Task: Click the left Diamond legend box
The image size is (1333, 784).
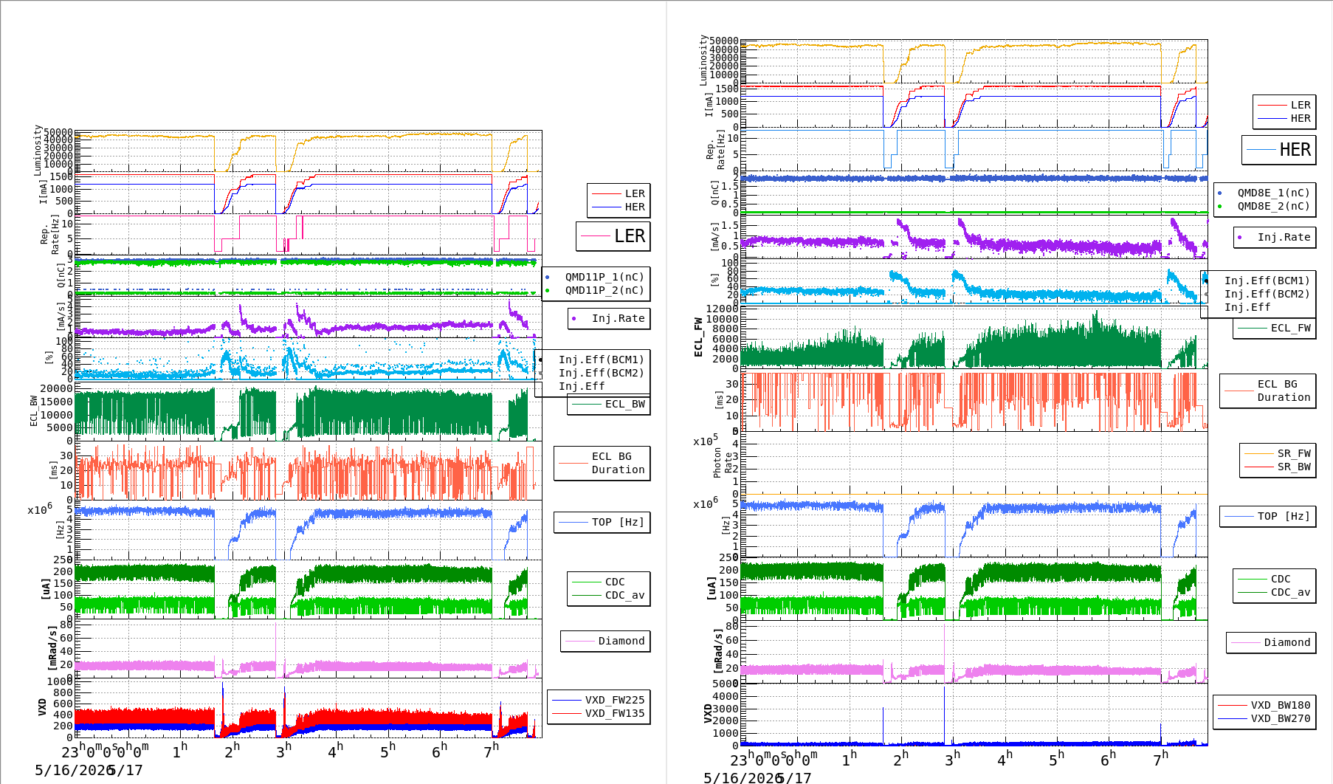Action: point(606,641)
